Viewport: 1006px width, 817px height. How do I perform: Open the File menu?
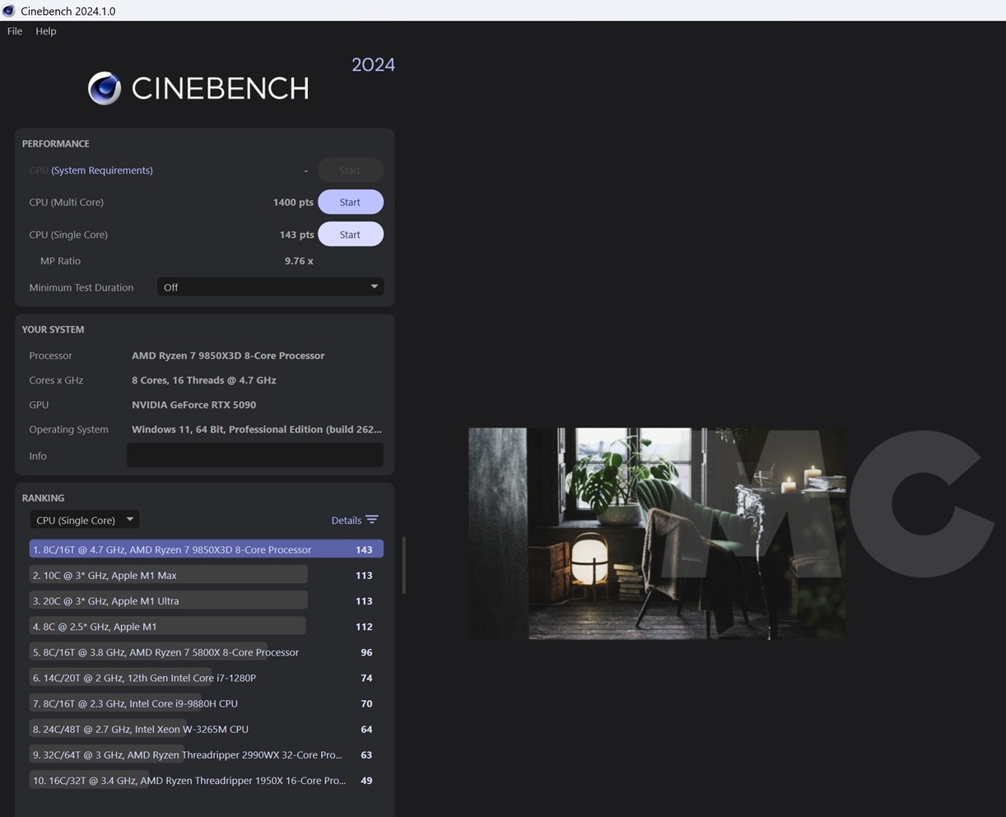point(15,31)
